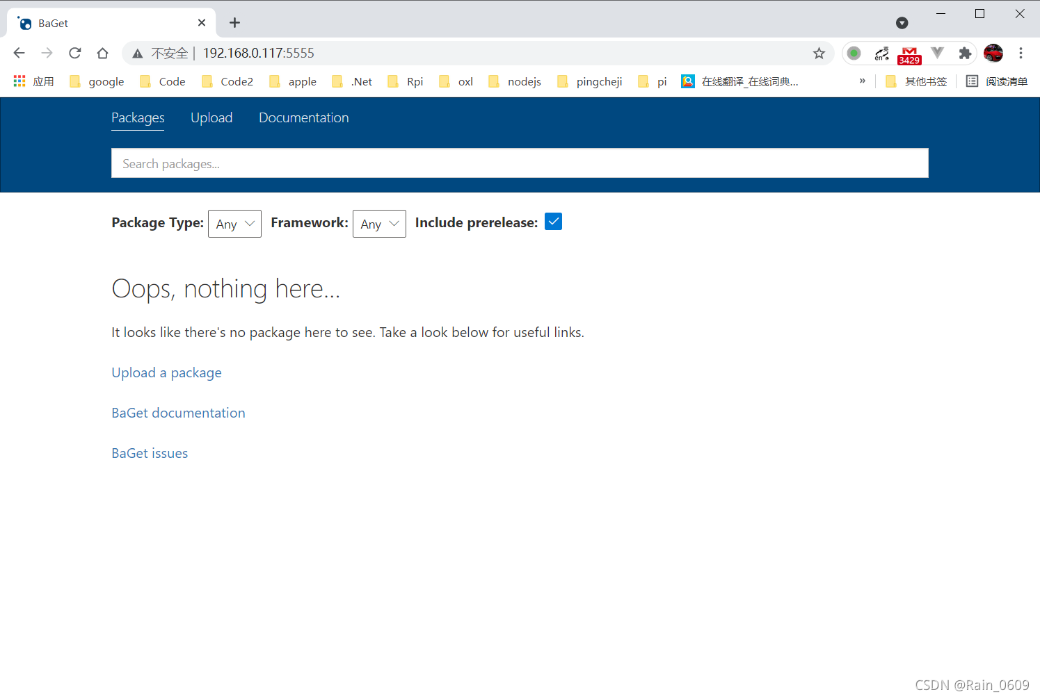Click the not-secure warning icon
1040x699 pixels.
pyautogui.click(x=138, y=54)
